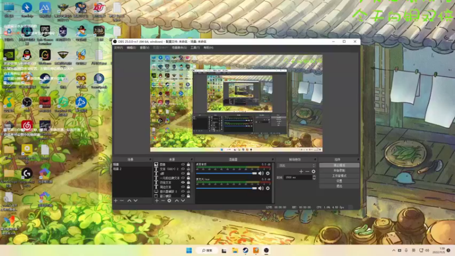Screen dimensions: 455x256
Task: Click the 开始录制 start recording button
Action: (339, 170)
